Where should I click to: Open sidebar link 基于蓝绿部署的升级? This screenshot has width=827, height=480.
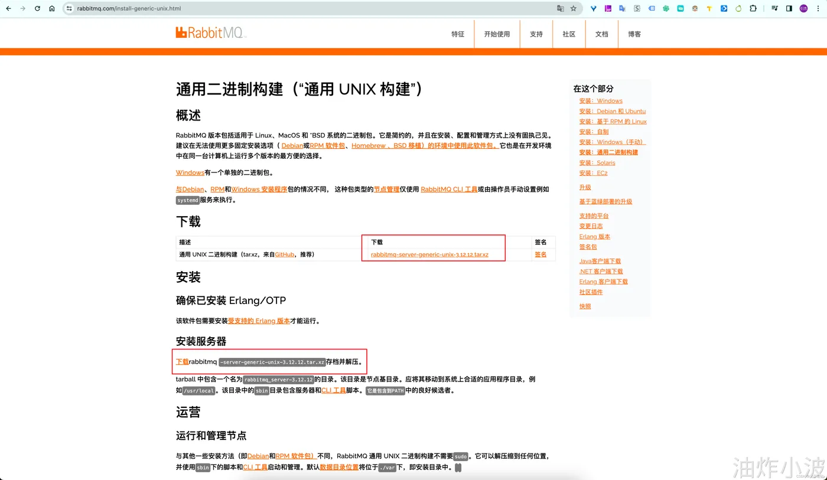(605, 201)
